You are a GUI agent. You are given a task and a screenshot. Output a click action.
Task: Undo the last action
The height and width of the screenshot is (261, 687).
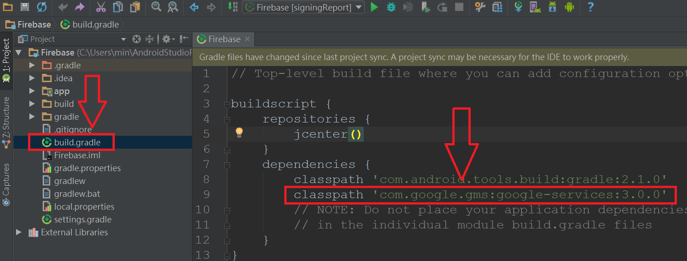tap(63, 7)
